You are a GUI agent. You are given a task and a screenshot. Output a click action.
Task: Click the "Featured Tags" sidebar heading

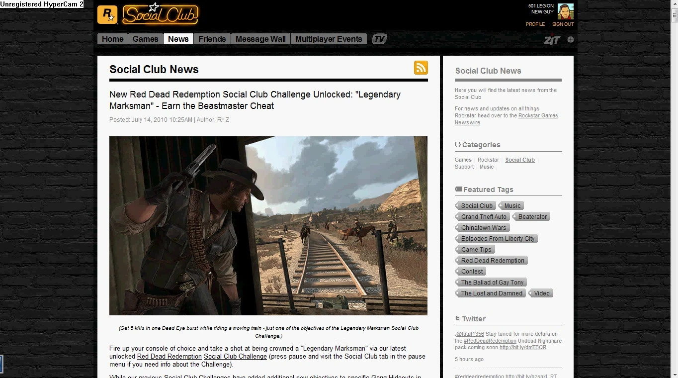point(488,189)
